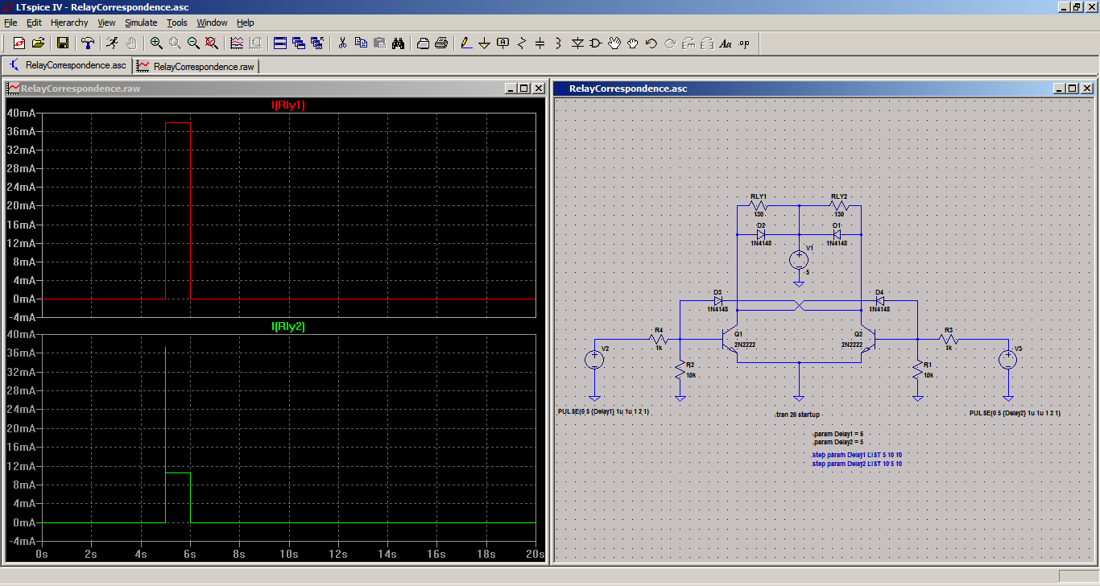
Task: Open the Hierarchy menu
Action: (69, 23)
